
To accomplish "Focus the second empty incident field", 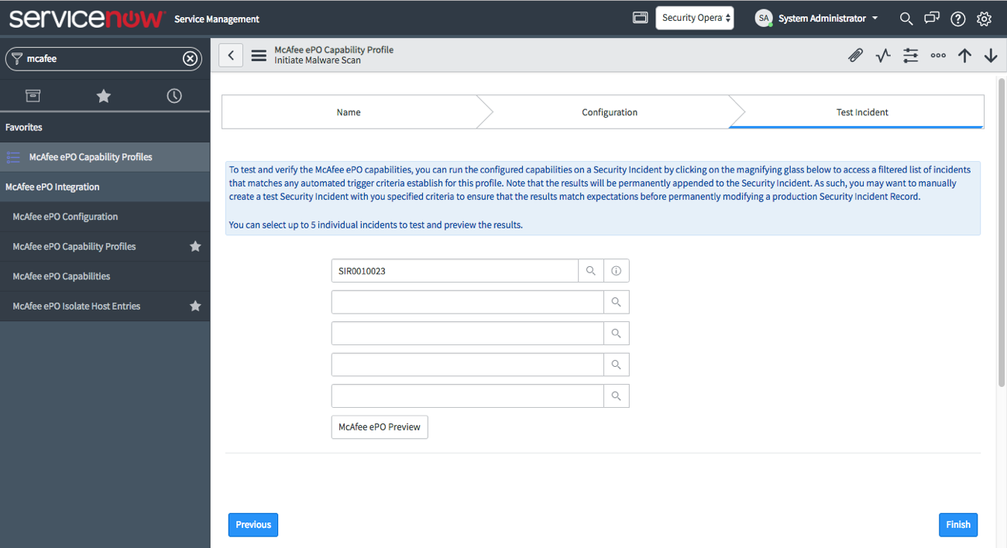I will (468, 302).
